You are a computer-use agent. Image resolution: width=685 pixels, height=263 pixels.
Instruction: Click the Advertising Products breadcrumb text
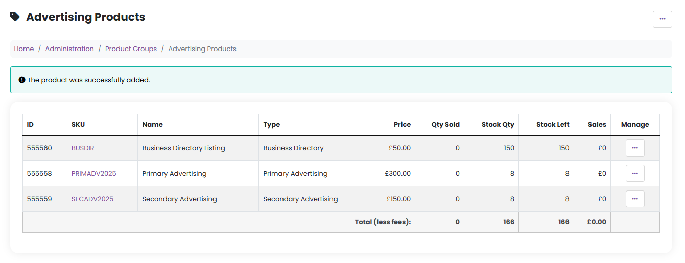tap(202, 49)
